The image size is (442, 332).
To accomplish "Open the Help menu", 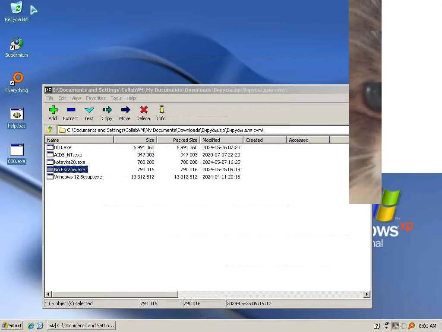I will pos(131,98).
